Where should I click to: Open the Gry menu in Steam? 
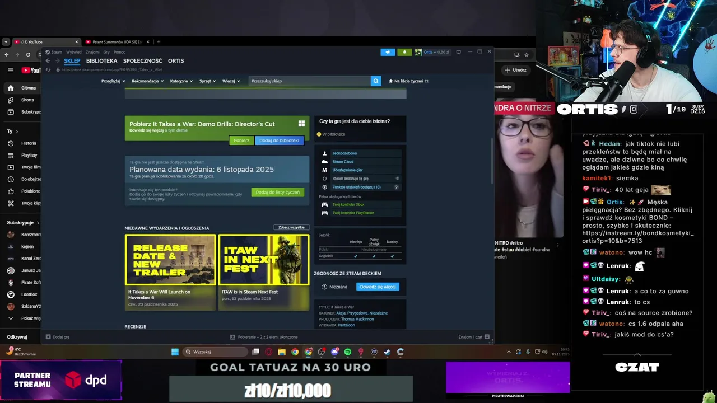(x=106, y=52)
